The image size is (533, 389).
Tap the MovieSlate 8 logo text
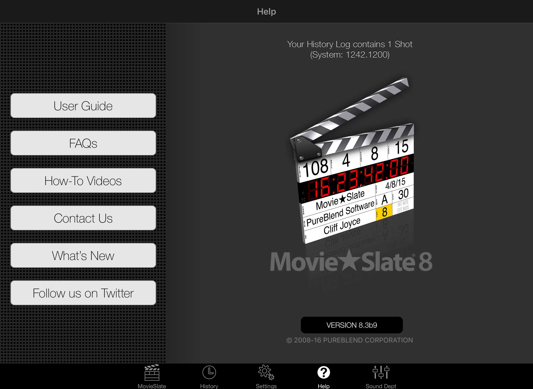[351, 261]
